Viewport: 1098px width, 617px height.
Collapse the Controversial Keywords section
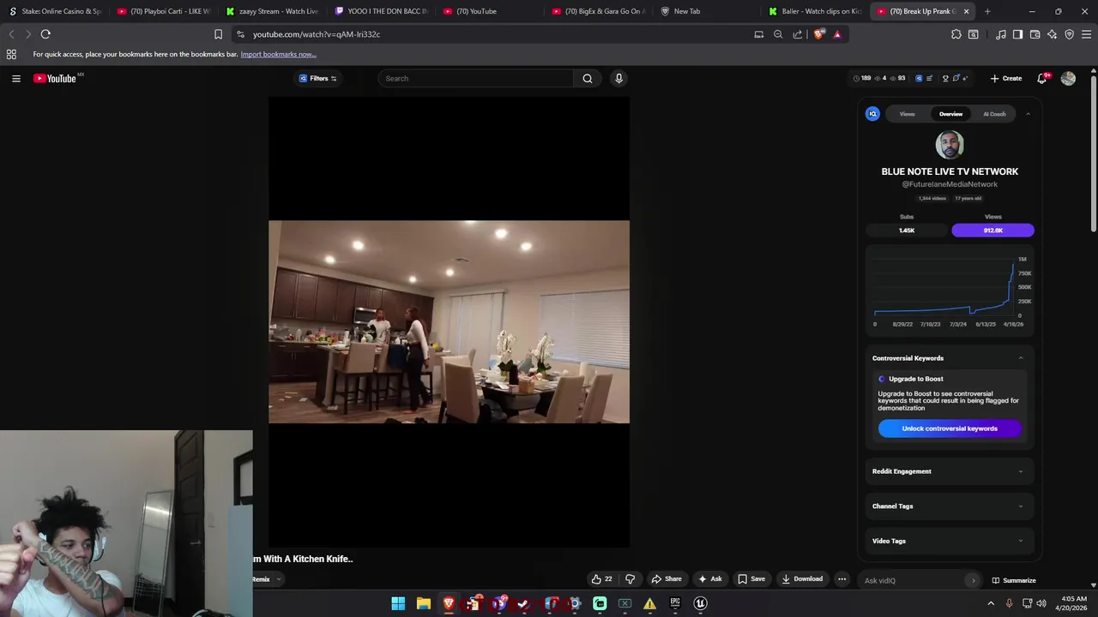click(x=1021, y=358)
